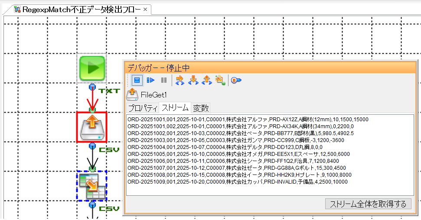Close the RegexpMatch不正データ検出フロー tab

[x=145, y=9]
